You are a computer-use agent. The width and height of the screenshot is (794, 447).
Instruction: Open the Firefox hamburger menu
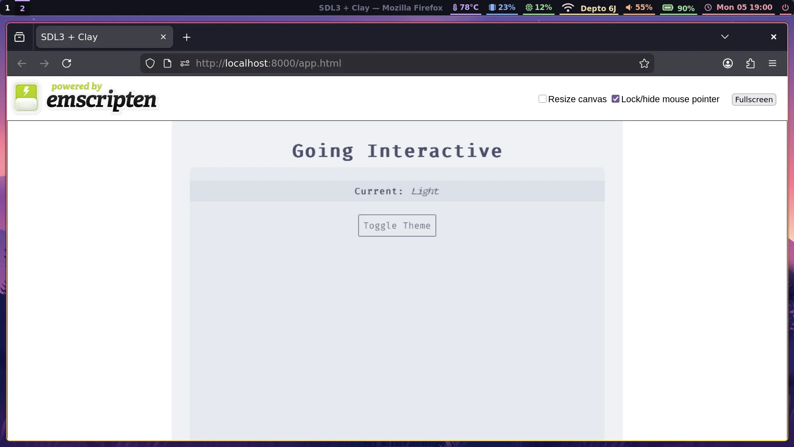773,63
